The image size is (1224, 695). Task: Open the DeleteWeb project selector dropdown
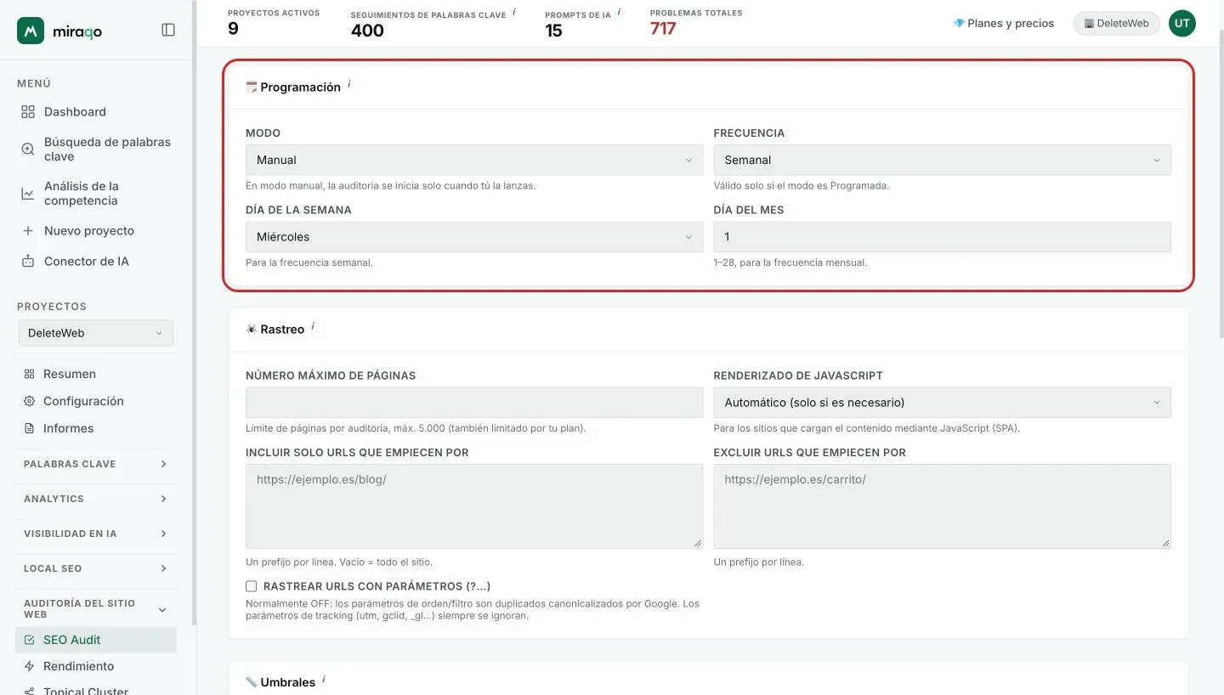[x=96, y=333]
